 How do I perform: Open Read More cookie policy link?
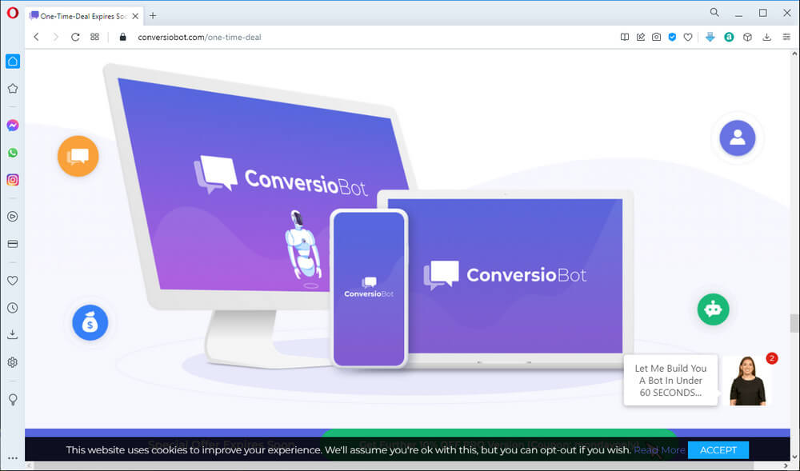tap(659, 450)
